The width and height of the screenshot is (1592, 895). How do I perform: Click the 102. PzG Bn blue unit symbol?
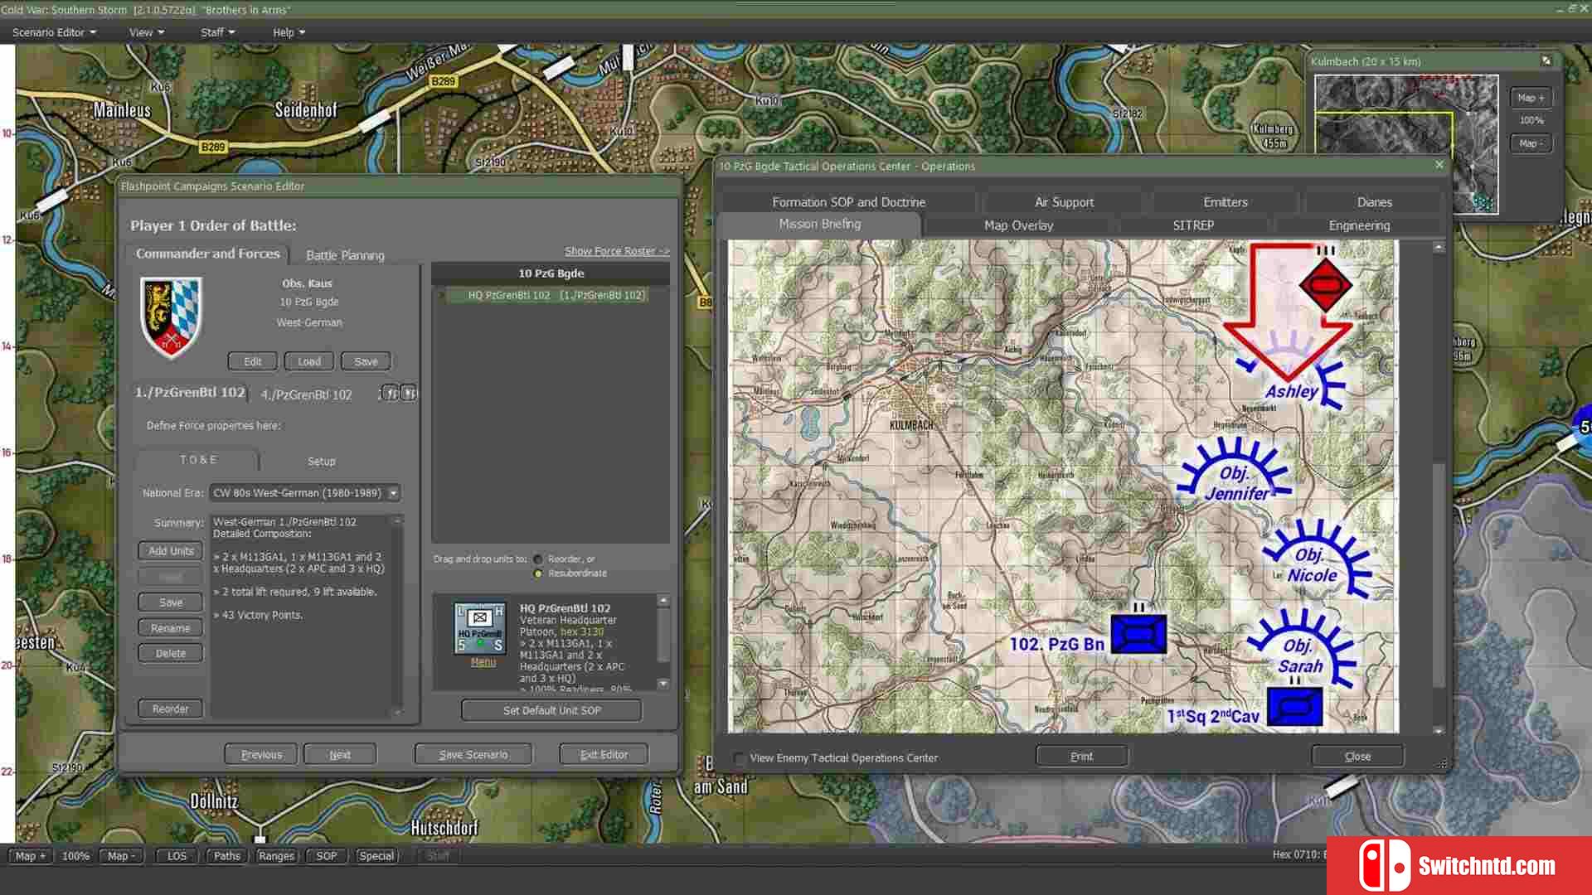[1138, 635]
